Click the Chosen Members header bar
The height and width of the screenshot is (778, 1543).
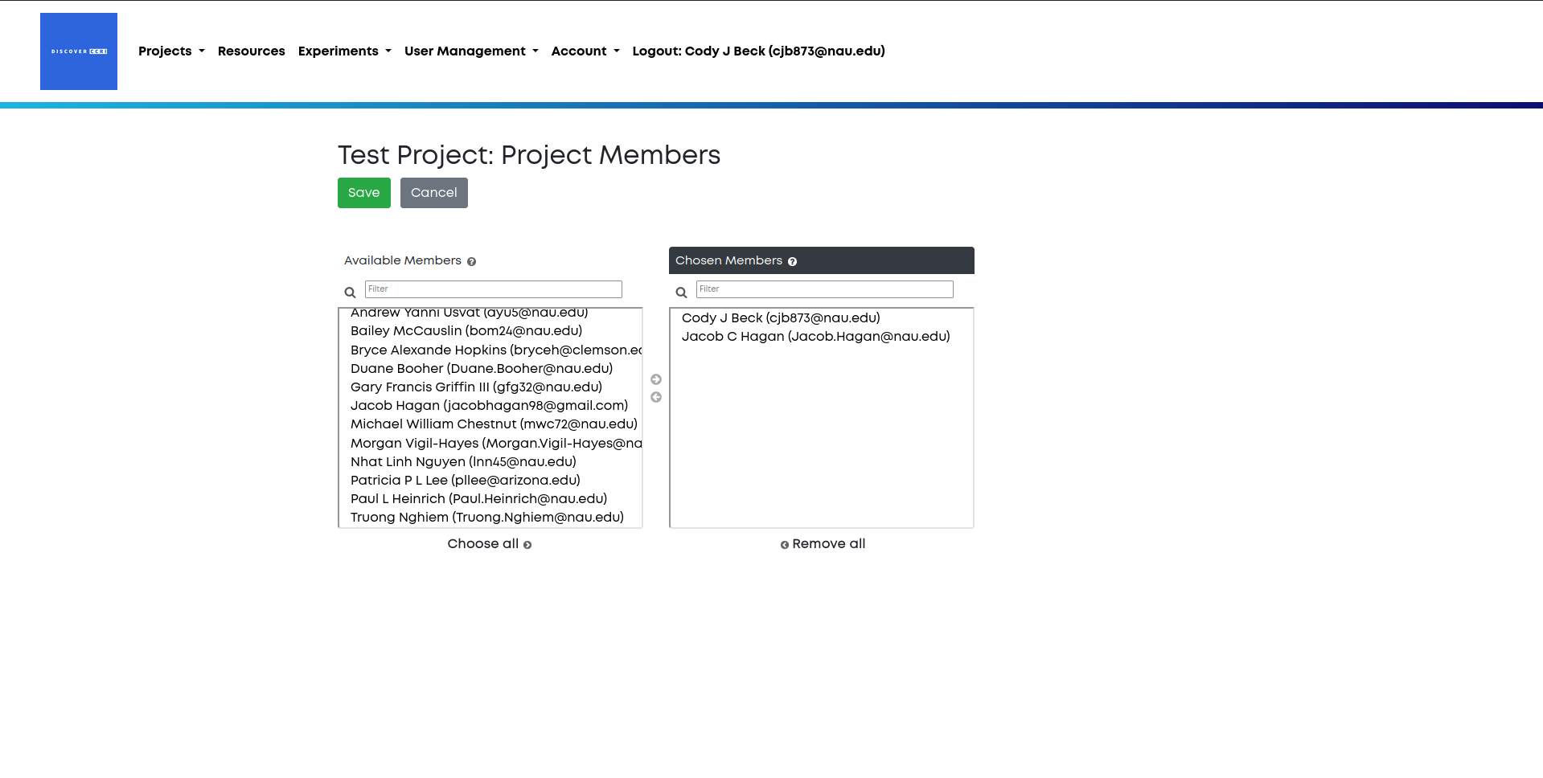point(822,260)
